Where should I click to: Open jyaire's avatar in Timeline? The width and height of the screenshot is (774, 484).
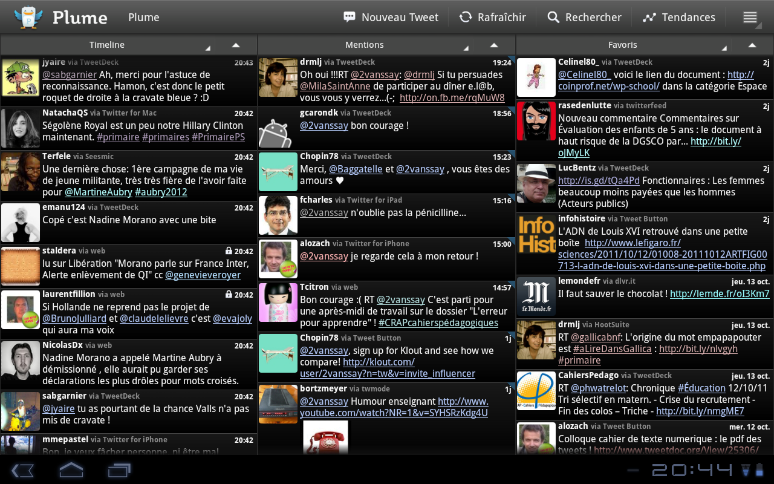[21, 77]
